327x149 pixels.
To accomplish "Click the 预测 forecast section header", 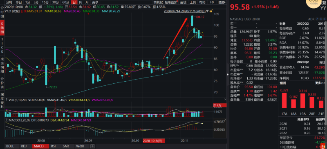I will click(283, 83).
